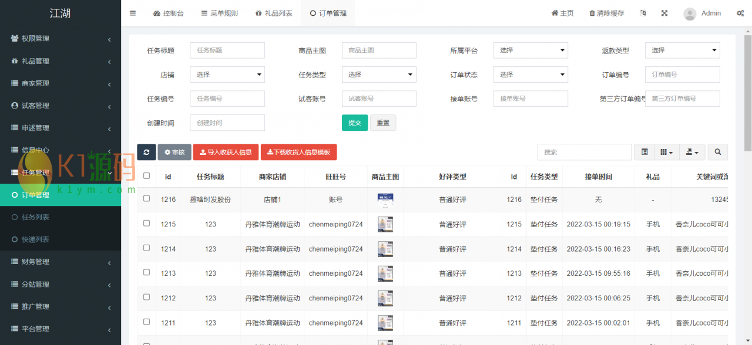Click the search magnifier icon button

coord(717,152)
